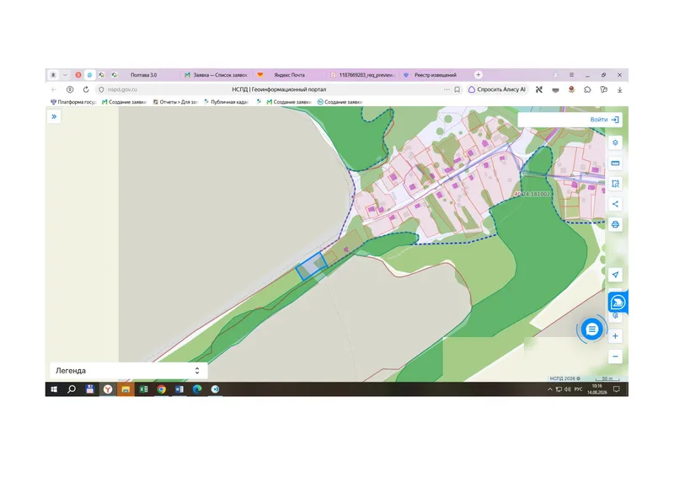Viewport: 674px width, 477px height.
Task: Select the blue highlighted land parcel
Action: (311, 267)
